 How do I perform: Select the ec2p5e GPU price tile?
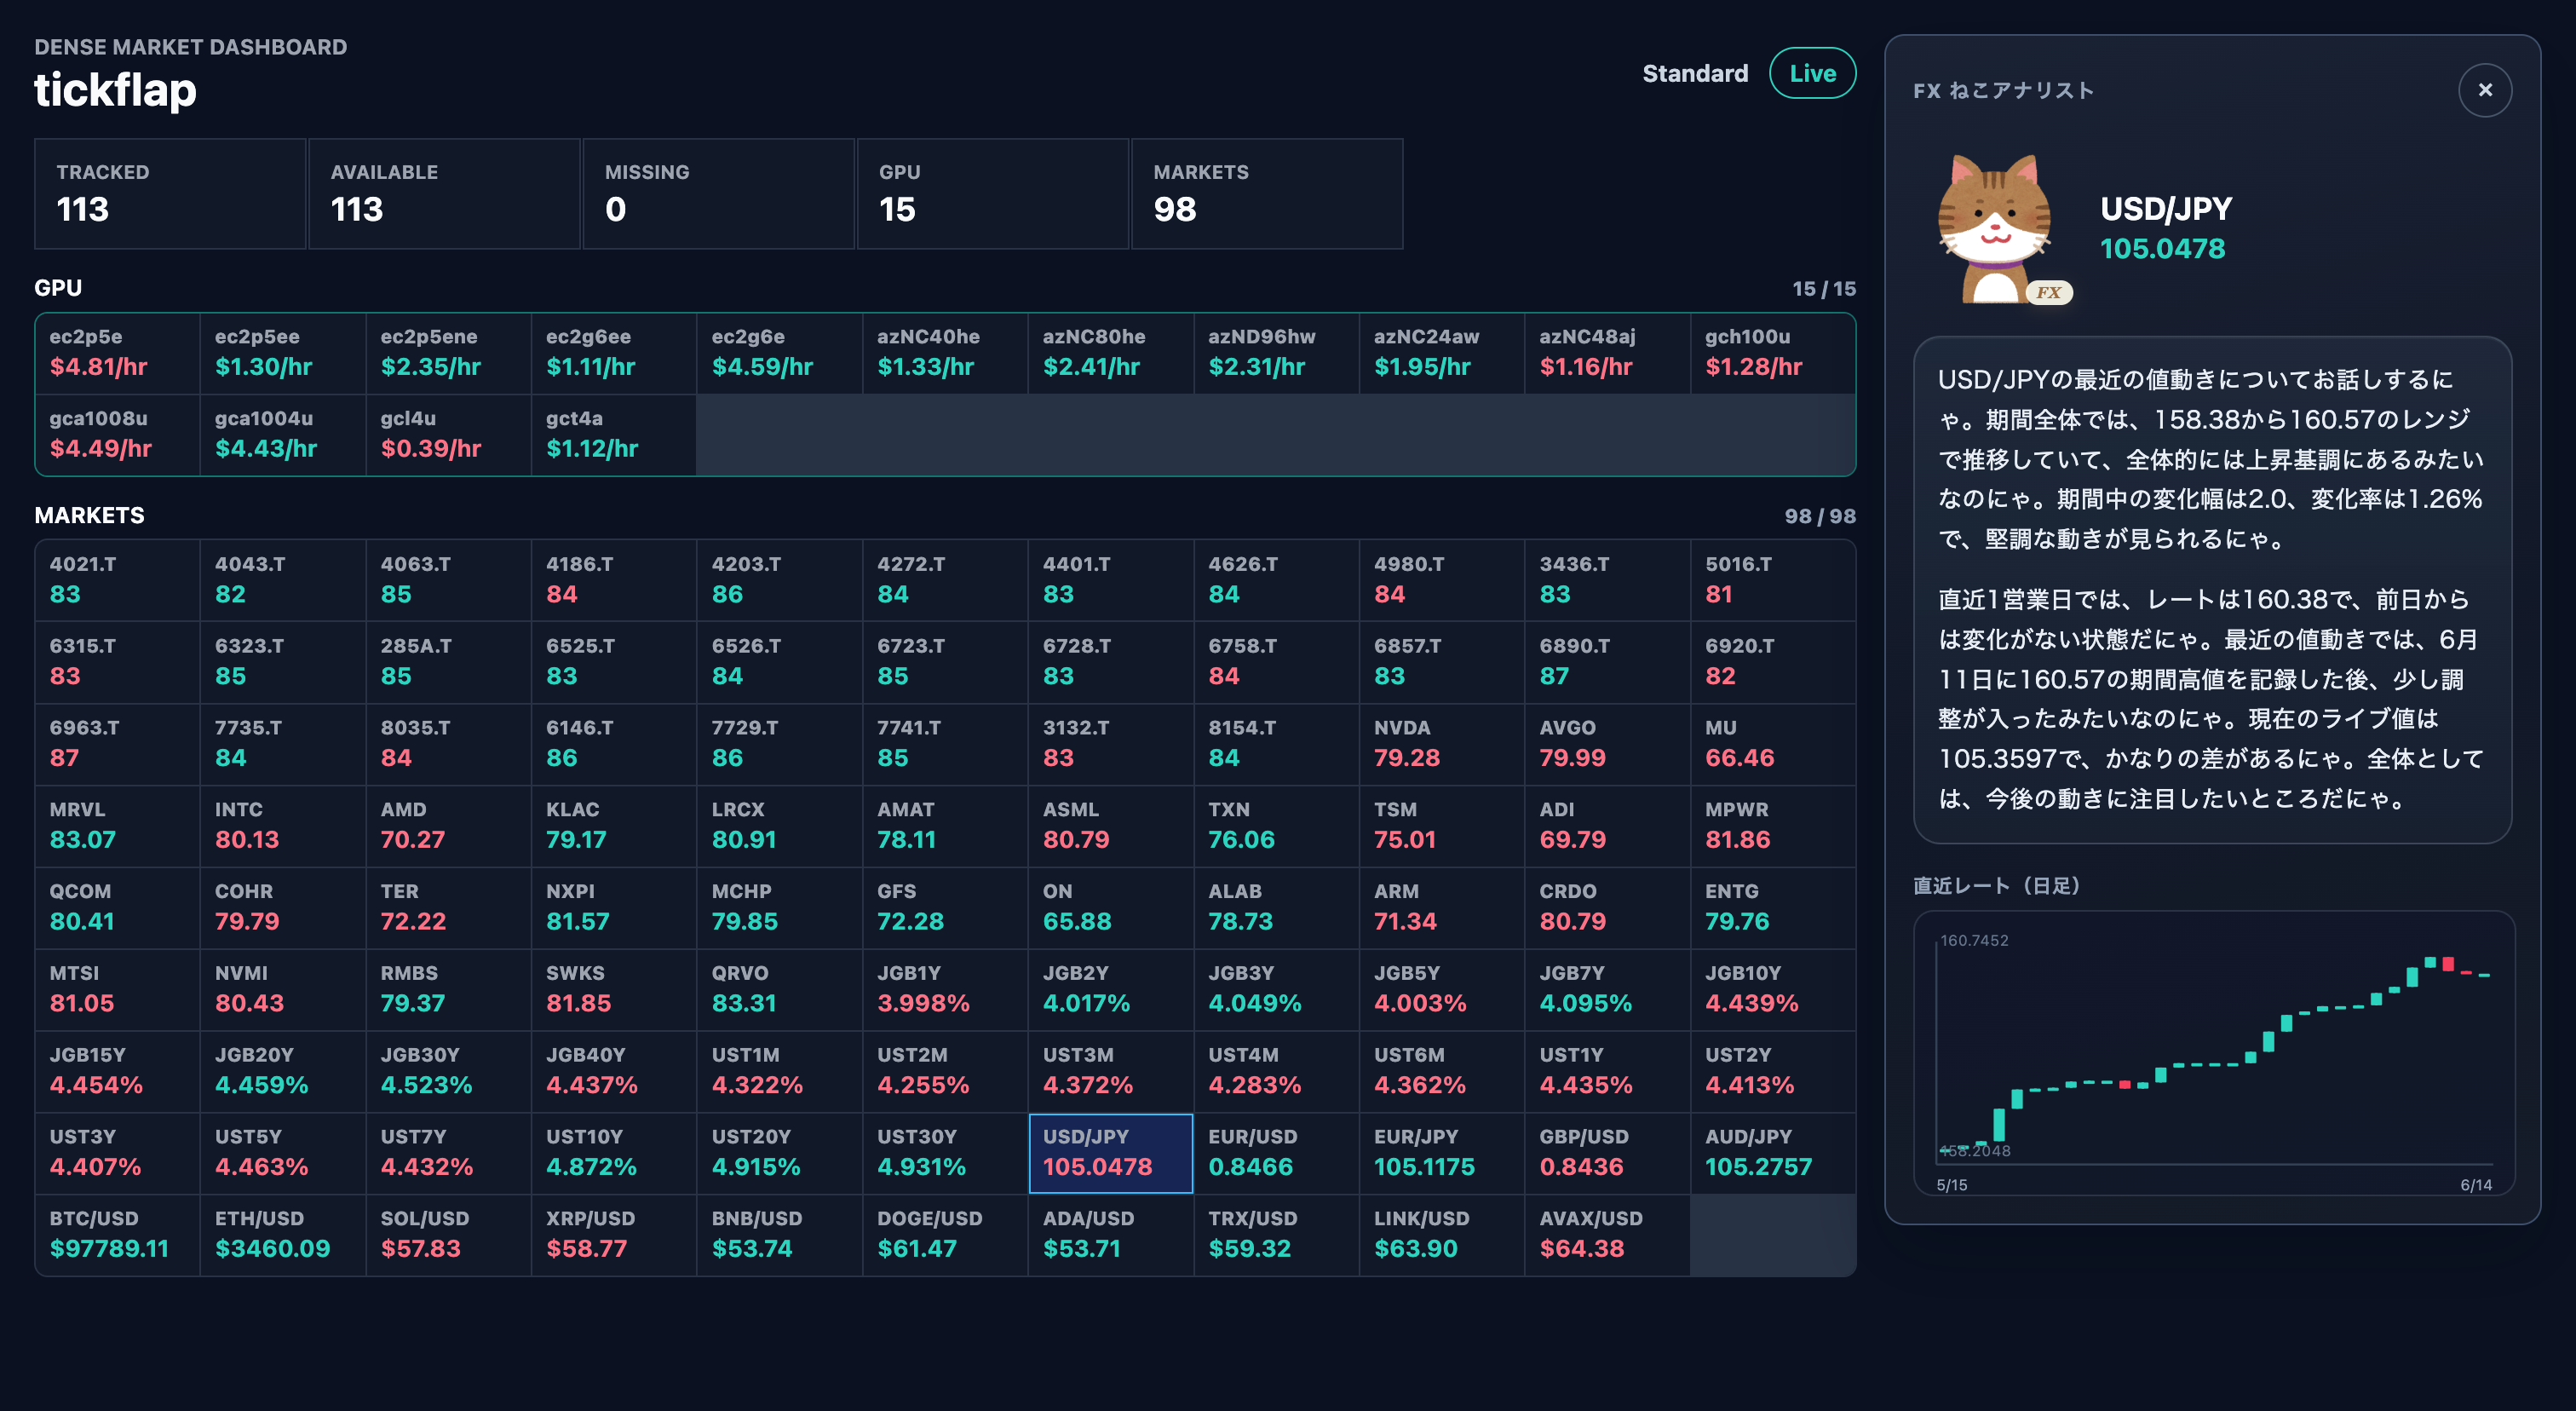click(117, 352)
